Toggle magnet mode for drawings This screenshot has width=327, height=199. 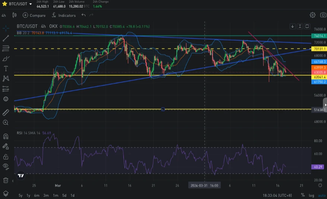click(6, 136)
